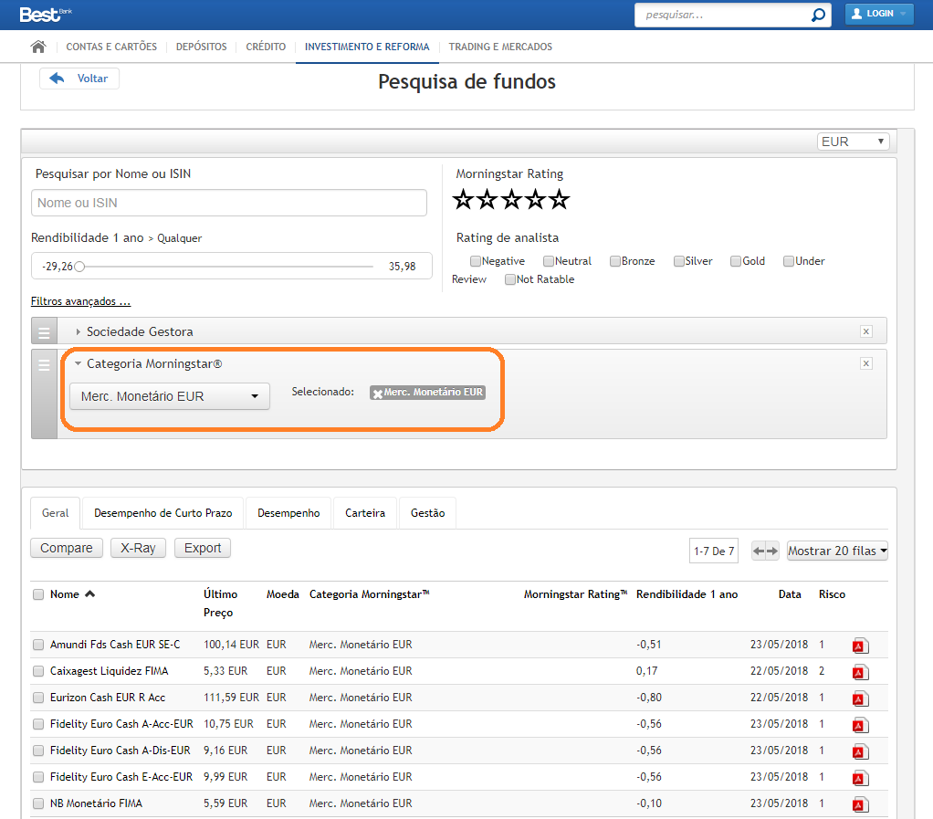Tick the Gold analyst rating checkbox
Viewport: 933px width, 819px height.
pyautogui.click(x=736, y=261)
